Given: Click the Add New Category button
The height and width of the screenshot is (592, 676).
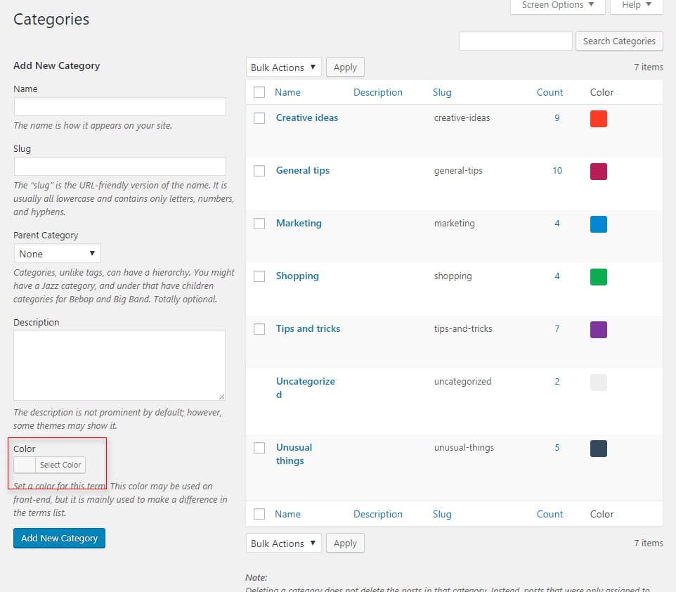Looking at the screenshot, I should pos(60,538).
